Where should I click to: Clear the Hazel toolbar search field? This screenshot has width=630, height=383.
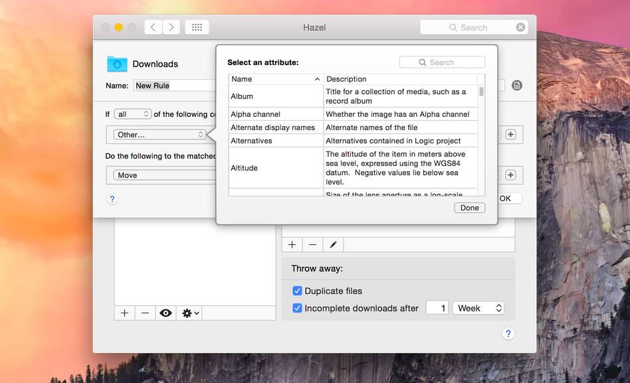click(x=520, y=27)
